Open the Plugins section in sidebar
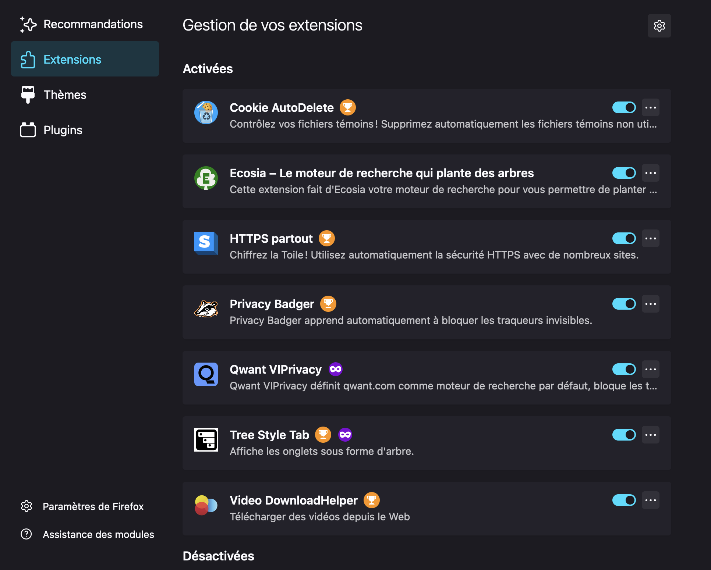The width and height of the screenshot is (711, 570). coord(63,130)
